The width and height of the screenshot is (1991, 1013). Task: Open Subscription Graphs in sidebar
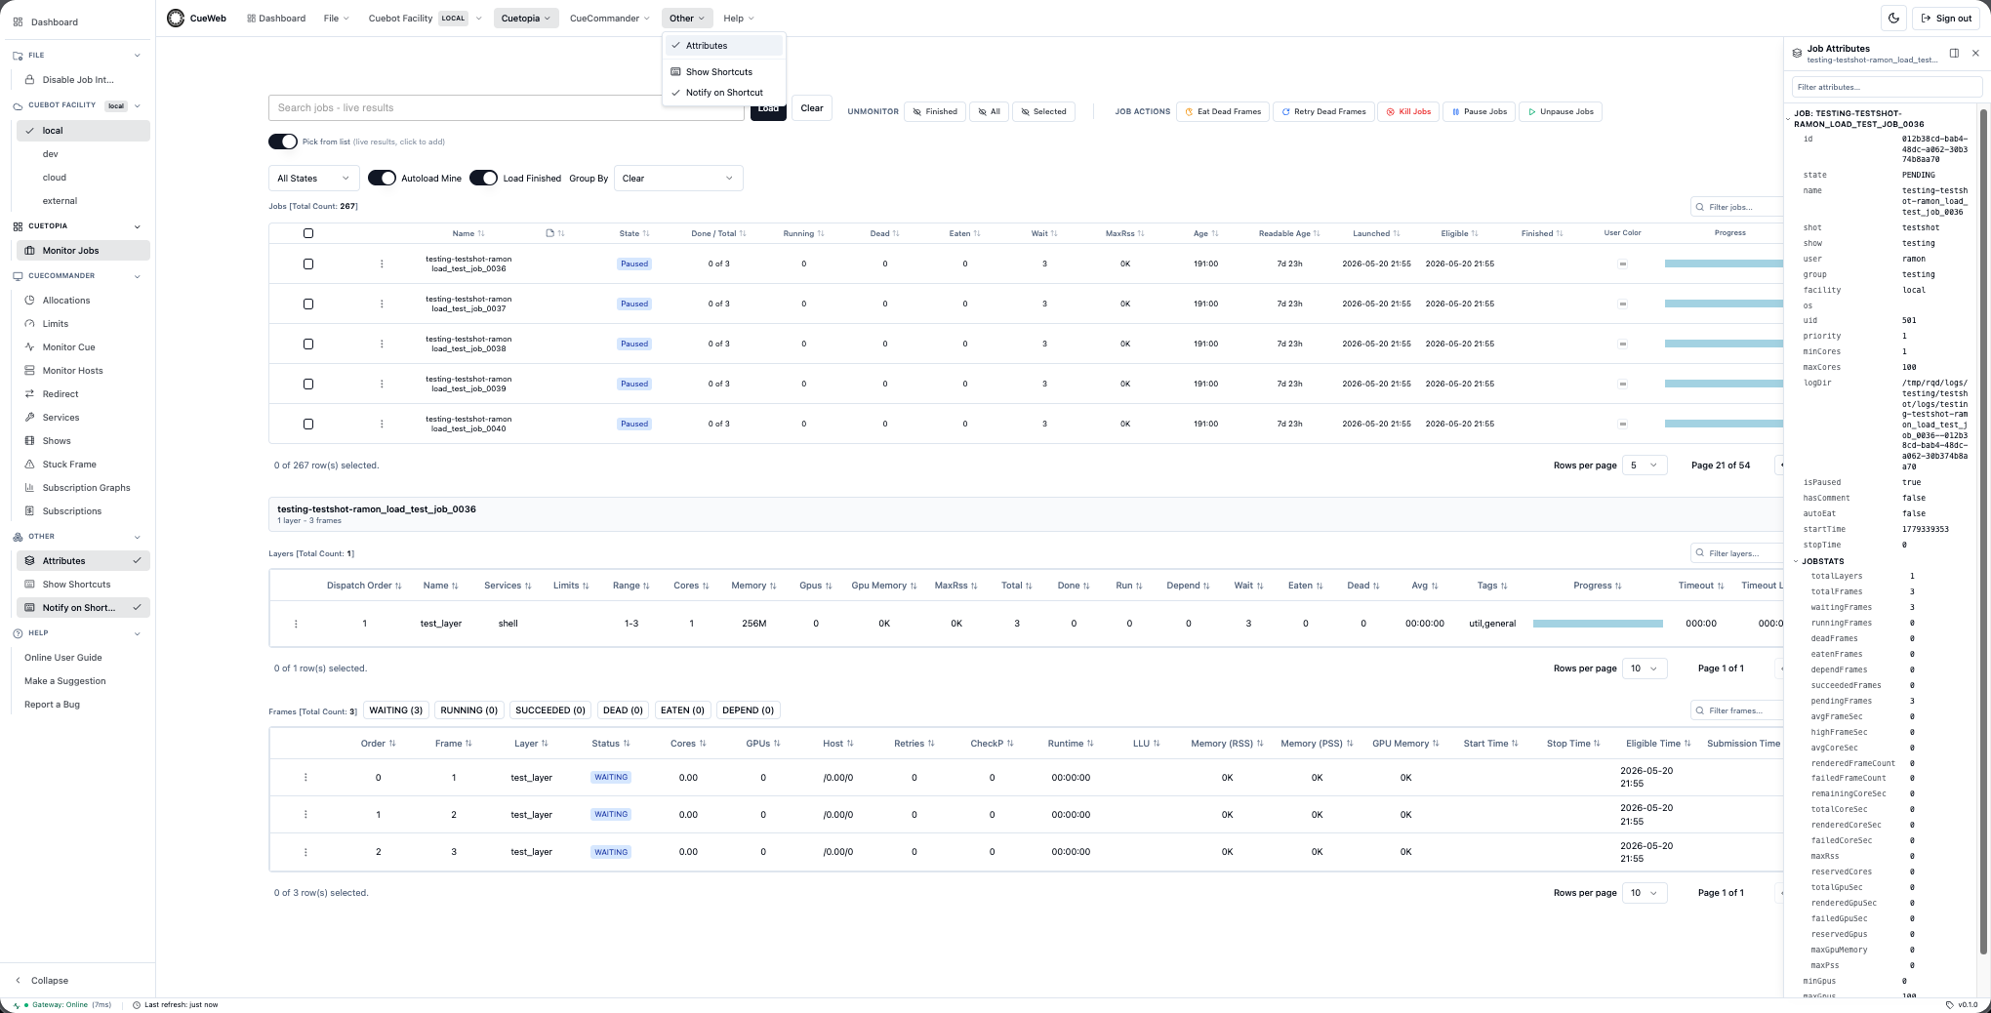tap(86, 488)
